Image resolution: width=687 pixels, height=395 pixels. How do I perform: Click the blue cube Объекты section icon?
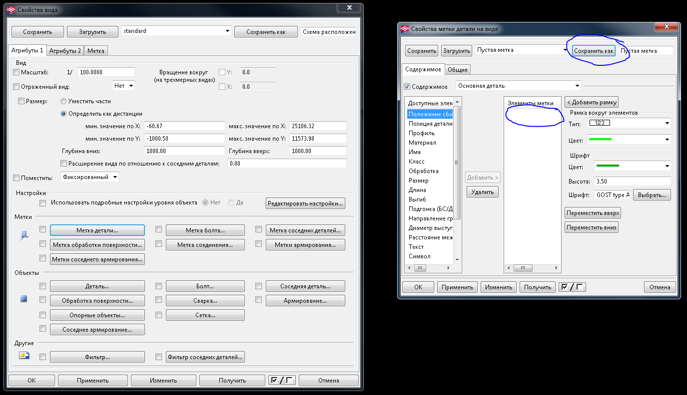(x=23, y=299)
